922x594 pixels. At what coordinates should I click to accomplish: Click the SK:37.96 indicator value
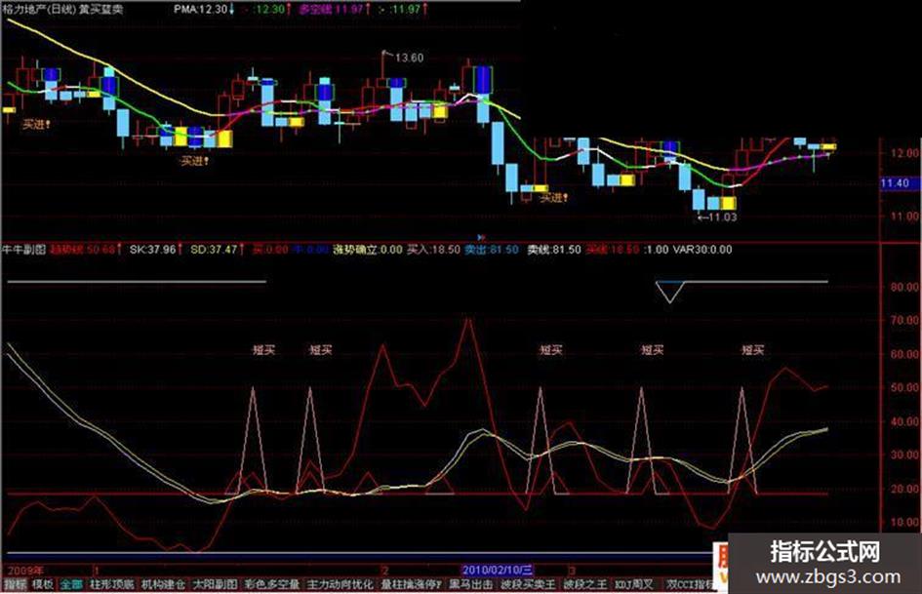tap(153, 250)
